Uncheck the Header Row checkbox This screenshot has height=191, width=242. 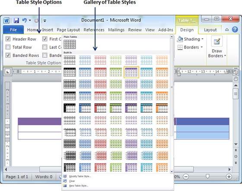coord(8,39)
